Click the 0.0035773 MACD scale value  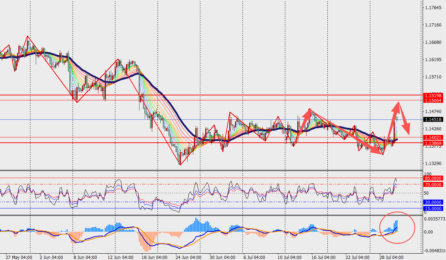pyautogui.click(x=436, y=219)
